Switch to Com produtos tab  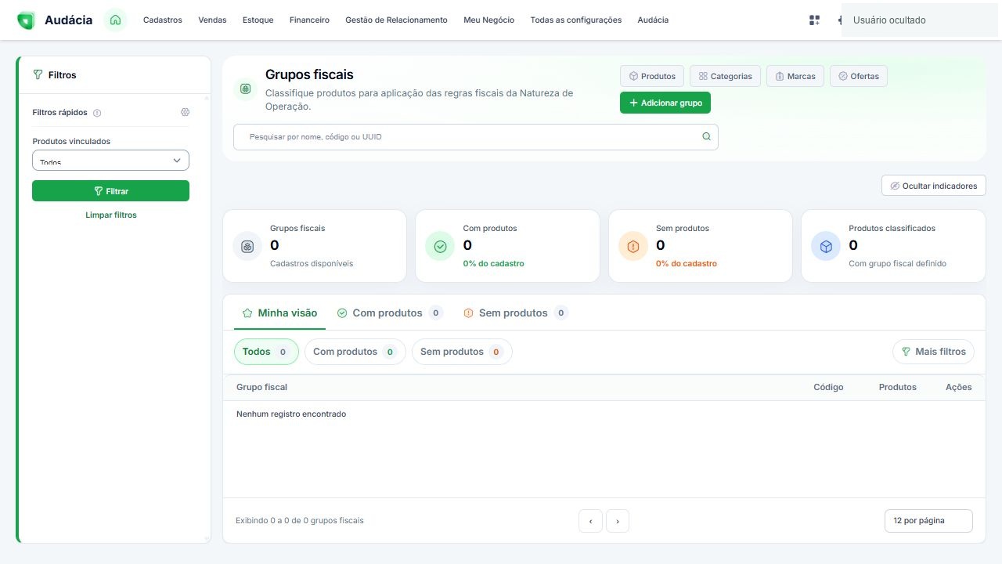point(390,313)
